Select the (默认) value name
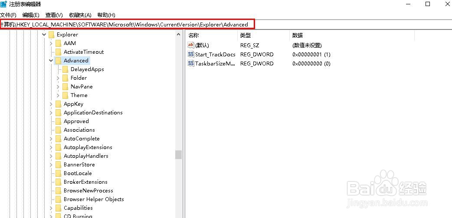Screen dimensions: 452x218 202,45
